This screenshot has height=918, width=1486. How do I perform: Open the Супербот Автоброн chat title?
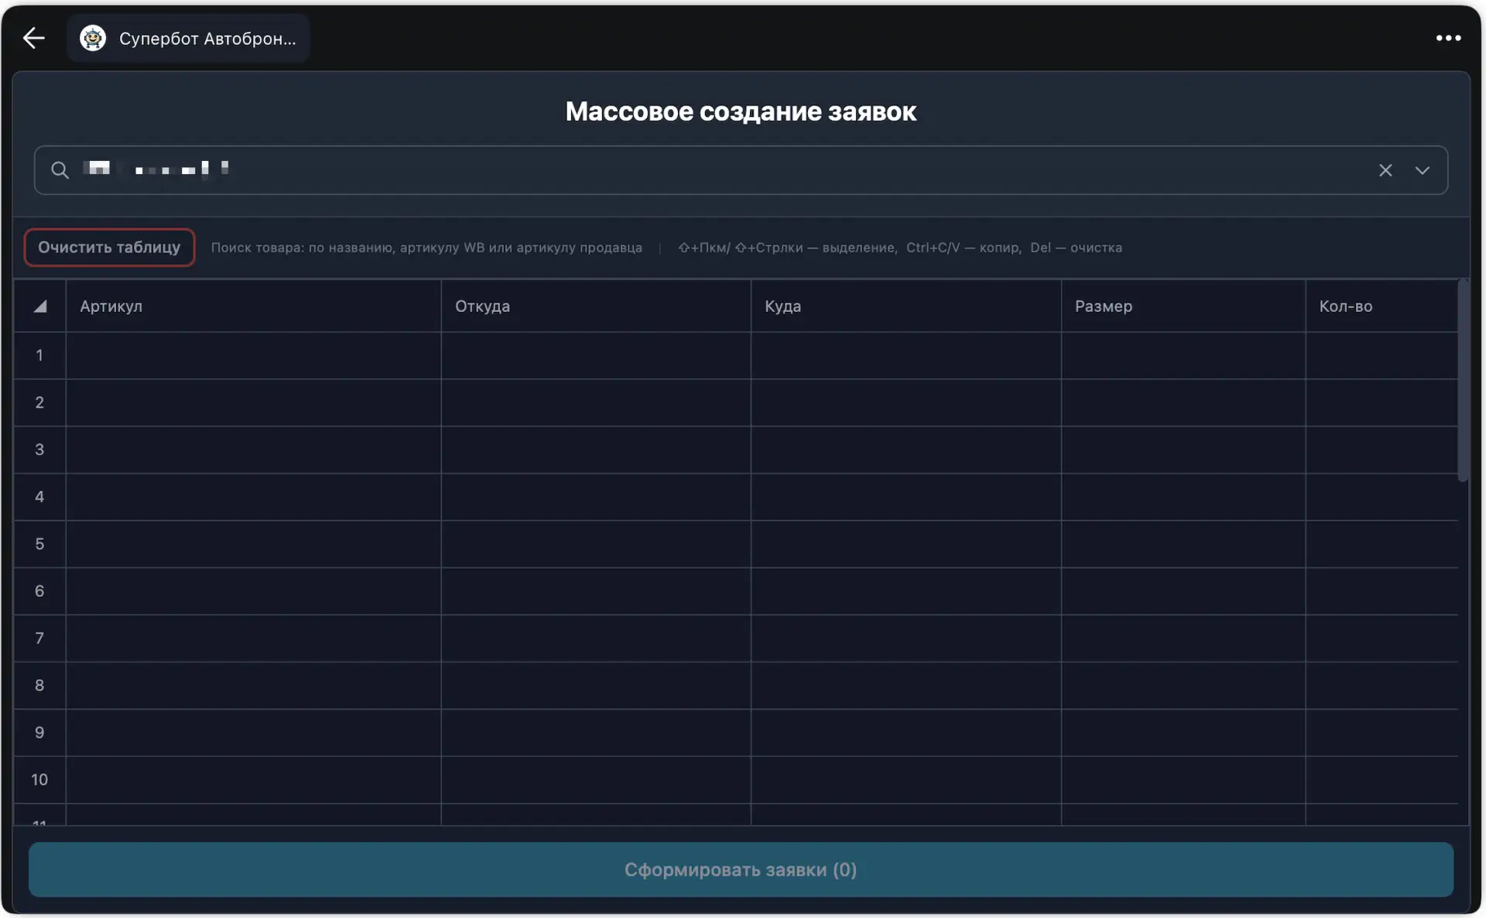(x=207, y=39)
